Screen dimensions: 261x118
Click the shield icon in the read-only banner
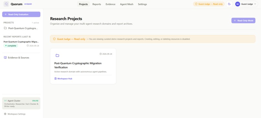click(x=54, y=39)
